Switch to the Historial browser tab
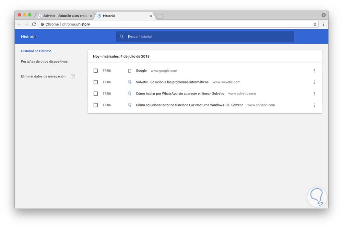Image resolution: width=343 pixels, height=228 pixels. tap(125, 16)
